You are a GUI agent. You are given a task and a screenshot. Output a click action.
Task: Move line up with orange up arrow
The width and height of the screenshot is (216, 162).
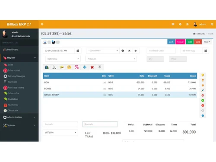click(x=203, y=80)
